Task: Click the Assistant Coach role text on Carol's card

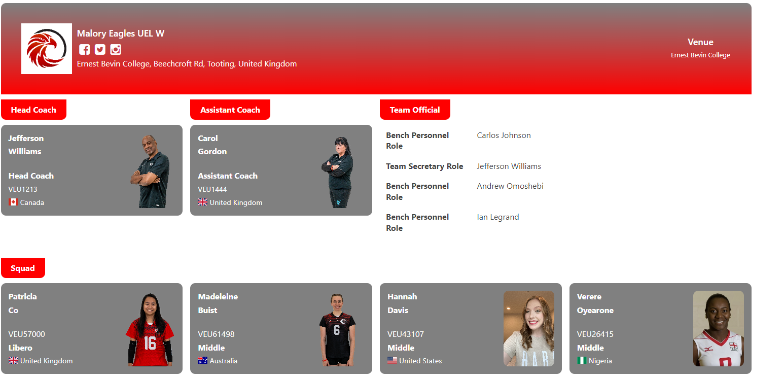Action: [x=228, y=176]
